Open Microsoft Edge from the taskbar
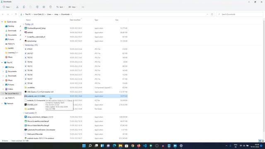 click(x=114, y=146)
